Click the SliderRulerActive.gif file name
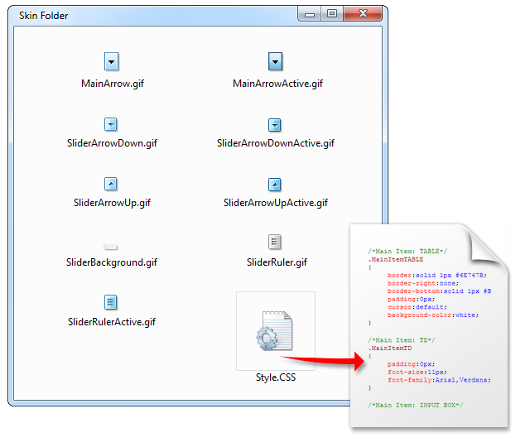The image size is (530, 447). pyautogui.click(x=112, y=322)
